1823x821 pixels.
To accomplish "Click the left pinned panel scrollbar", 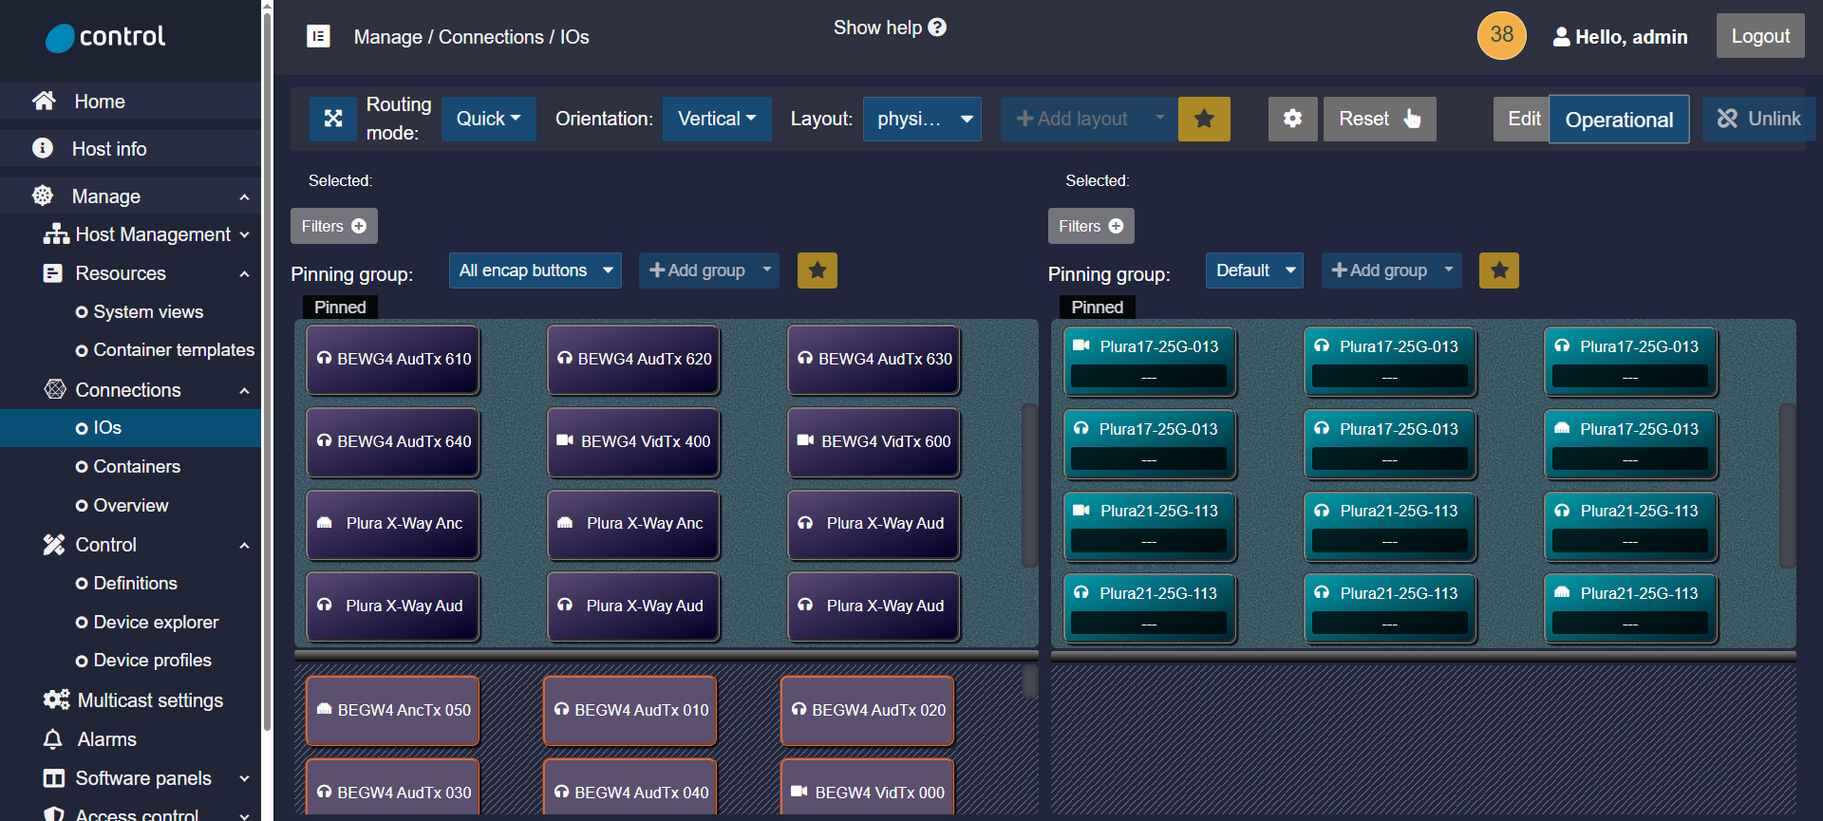I will (x=1028, y=484).
